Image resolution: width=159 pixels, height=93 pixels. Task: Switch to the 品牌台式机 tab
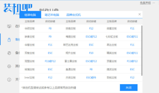pos(73,15)
